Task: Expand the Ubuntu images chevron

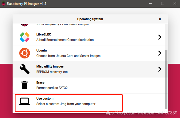Action: point(160,53)
